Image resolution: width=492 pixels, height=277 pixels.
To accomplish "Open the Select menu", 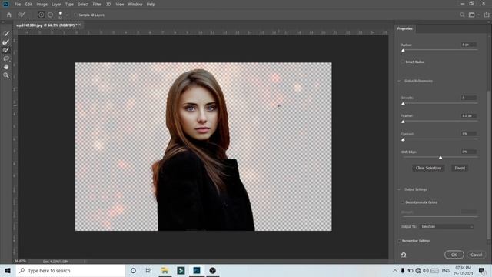I will (x=83, y=5).
